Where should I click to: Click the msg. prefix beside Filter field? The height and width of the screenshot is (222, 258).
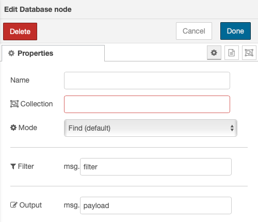[72, 166]
